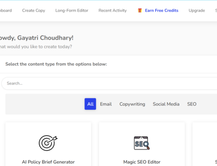217x166 pixels.
Task: Switch to the Copywriting category
Action: click(x=132, y=104)
